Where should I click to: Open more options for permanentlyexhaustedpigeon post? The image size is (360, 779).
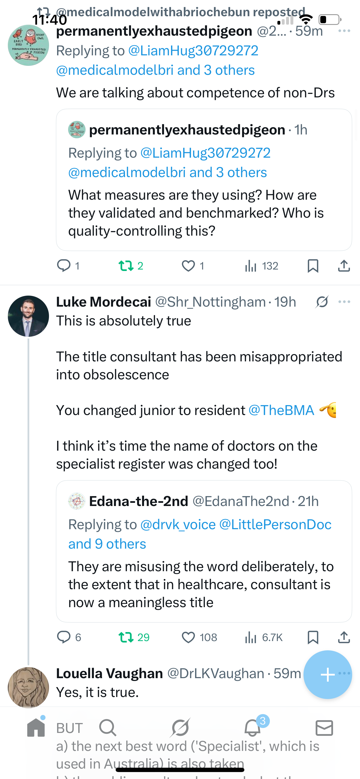point(344,31)
